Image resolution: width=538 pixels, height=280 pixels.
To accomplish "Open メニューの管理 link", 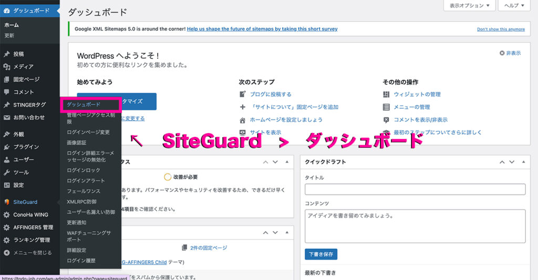I will [x=412, y=107].
